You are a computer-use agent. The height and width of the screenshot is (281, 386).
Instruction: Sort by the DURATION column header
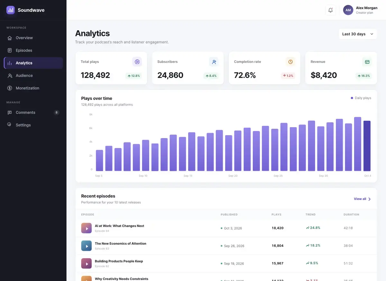pyautogui.click(x=351, y=215)
